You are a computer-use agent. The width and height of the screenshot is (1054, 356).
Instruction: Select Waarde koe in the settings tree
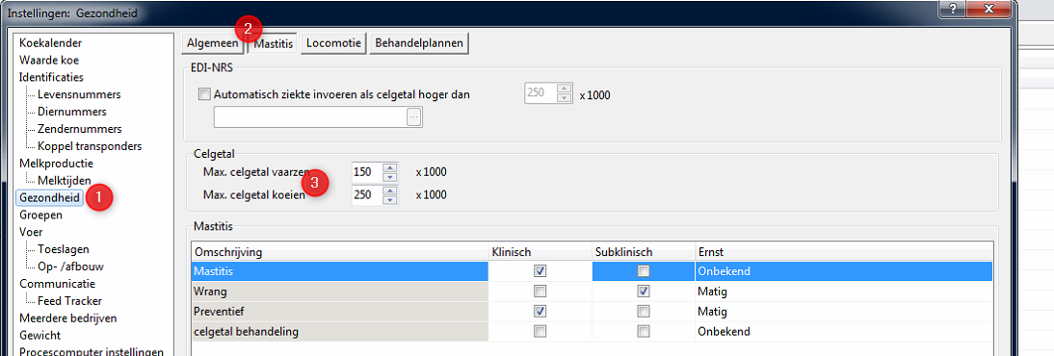50,60
